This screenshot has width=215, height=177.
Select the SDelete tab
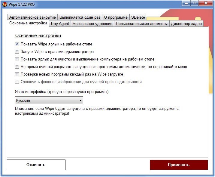pyautogui.click(x=138, y=17)
